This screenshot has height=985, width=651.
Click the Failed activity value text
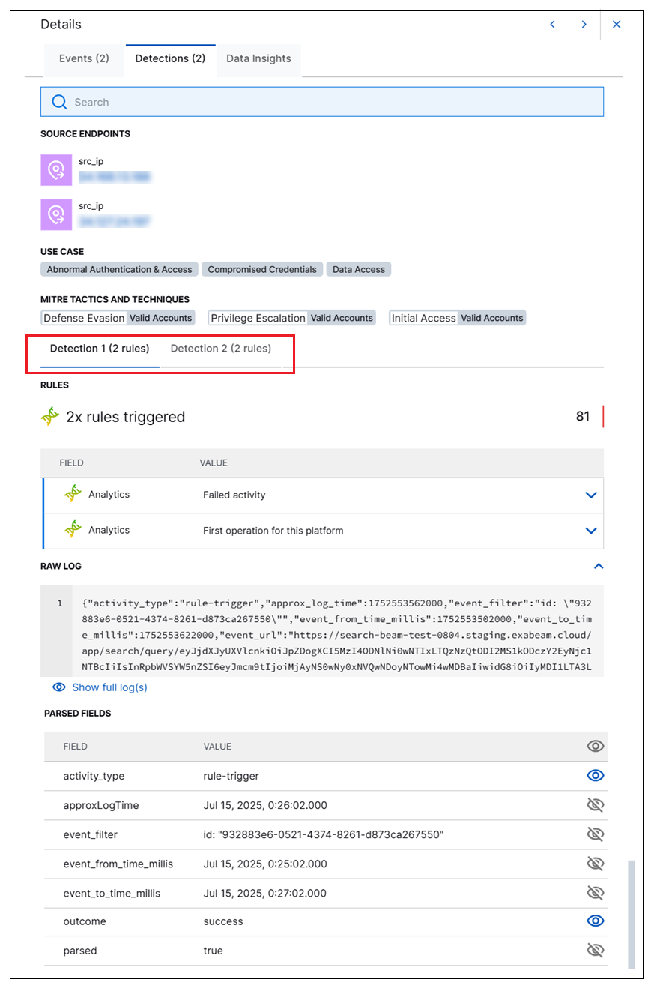coord(234,495)
